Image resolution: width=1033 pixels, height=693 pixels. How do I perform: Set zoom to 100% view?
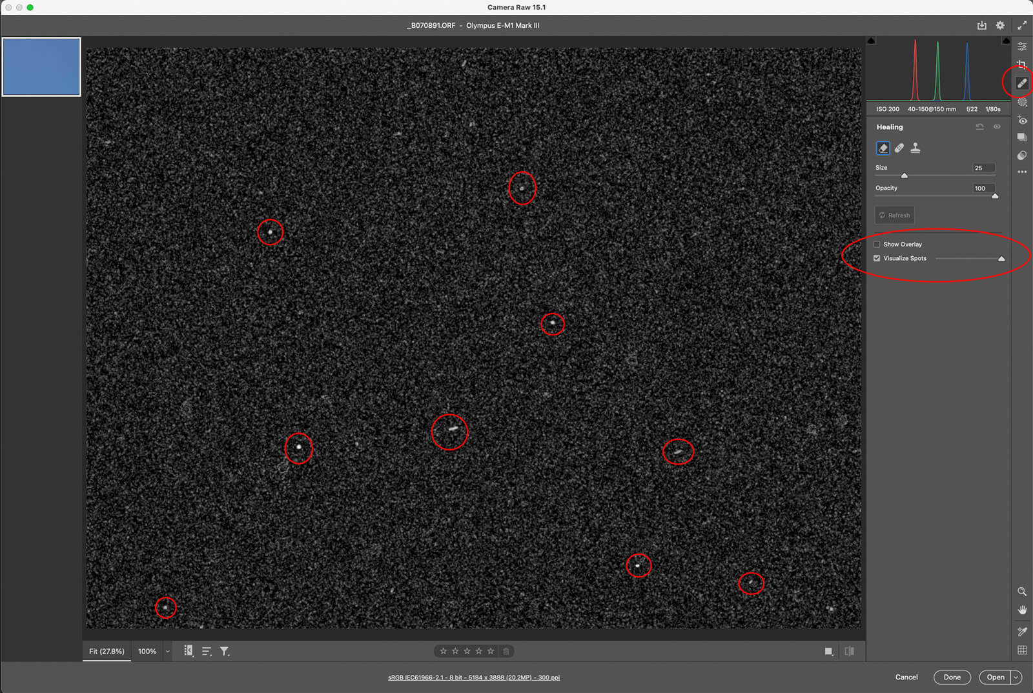click(x=147, y=651)
